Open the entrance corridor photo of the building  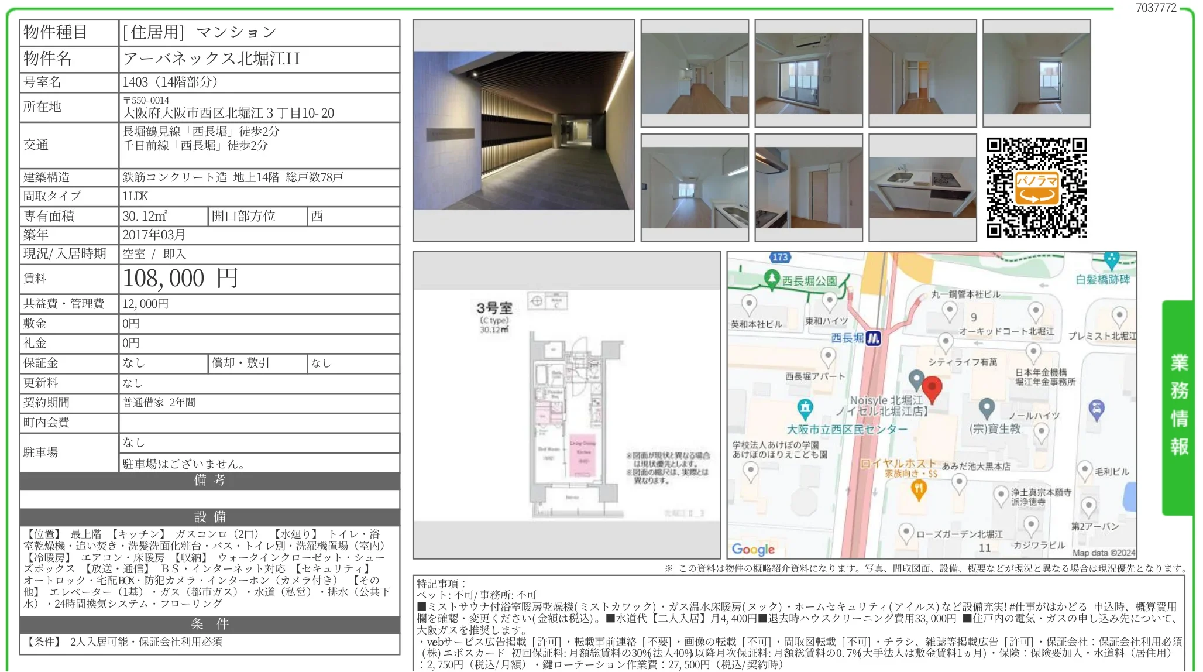click(524, 132)
